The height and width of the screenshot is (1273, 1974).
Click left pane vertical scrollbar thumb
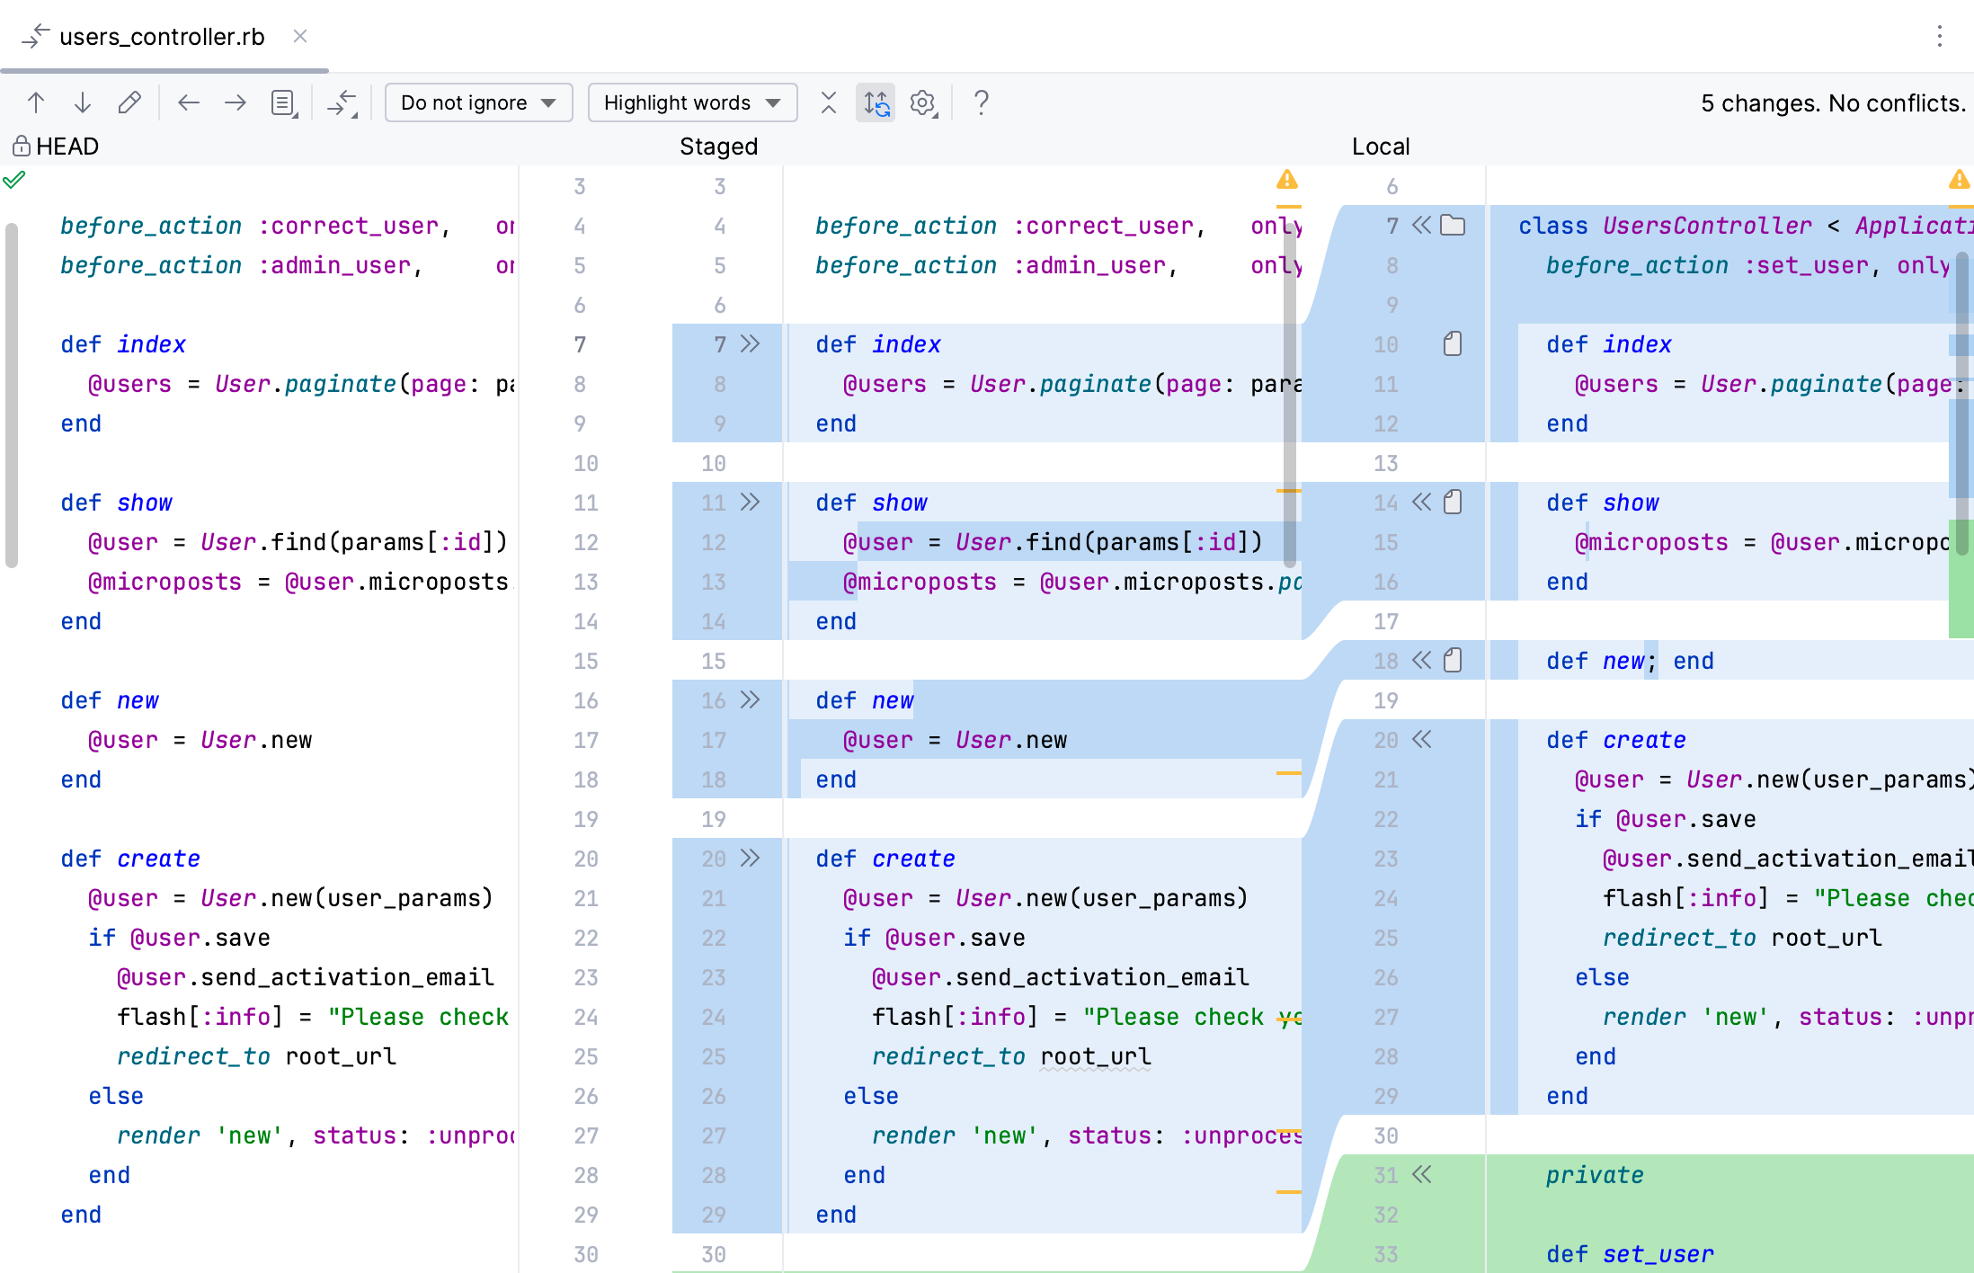(12, 396)
